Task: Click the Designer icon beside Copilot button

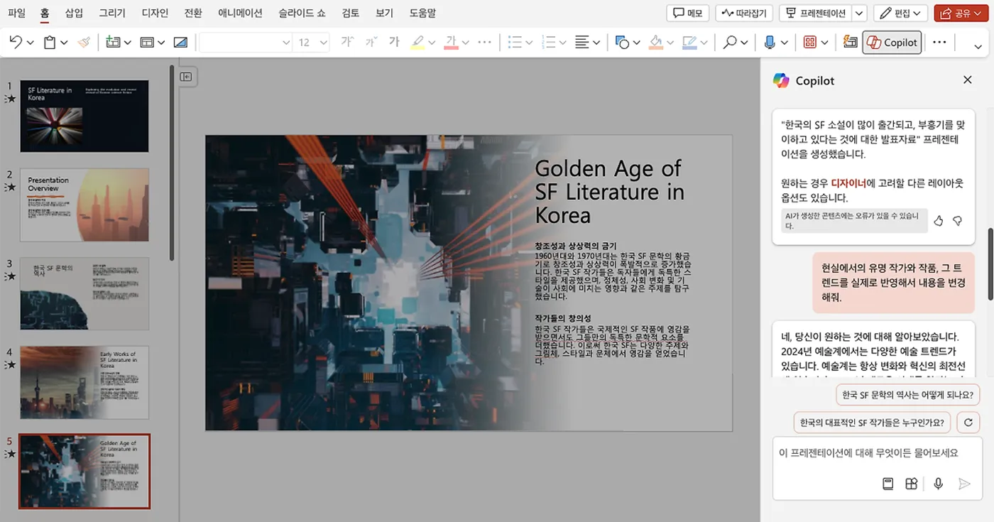Action: click(850, 43)
